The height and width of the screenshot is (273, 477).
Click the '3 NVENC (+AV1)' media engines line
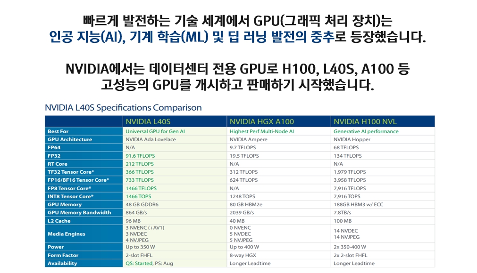[145, 227]
